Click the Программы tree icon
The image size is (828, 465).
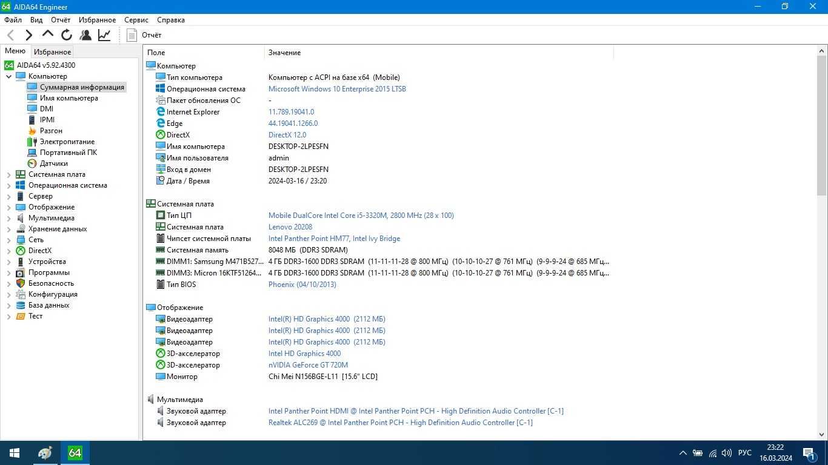(21, 272)
